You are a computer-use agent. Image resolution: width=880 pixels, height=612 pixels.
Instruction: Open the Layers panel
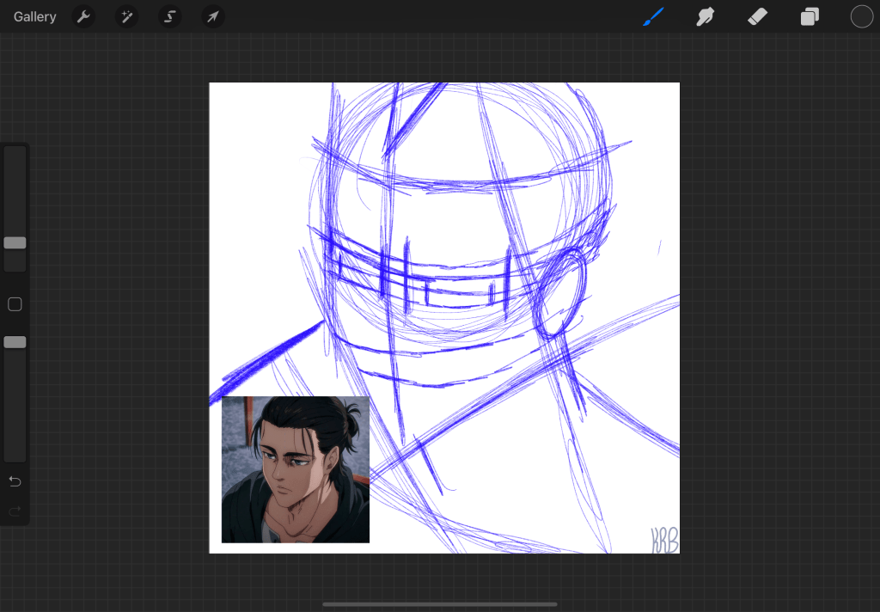click(809, 16)
